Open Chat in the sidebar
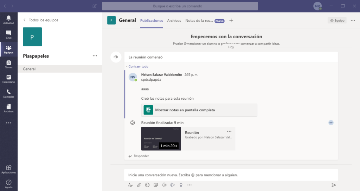 (x=9, y=34)
